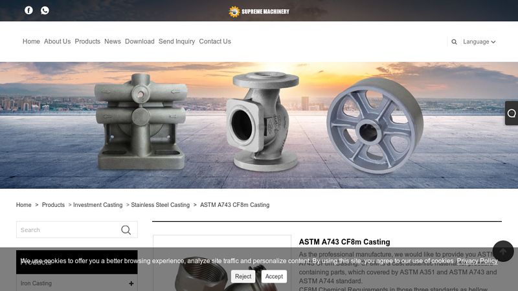
Task: Open the live chat side widget
Action: [512, 113]
